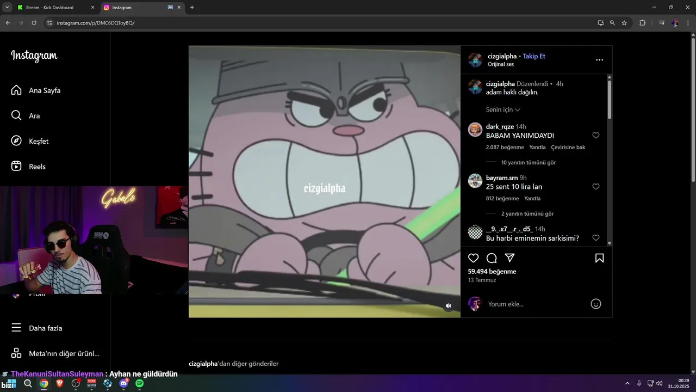
Task: Open Ana Sayfa home icon in sidebar
Action: click(x=16, y=90)
